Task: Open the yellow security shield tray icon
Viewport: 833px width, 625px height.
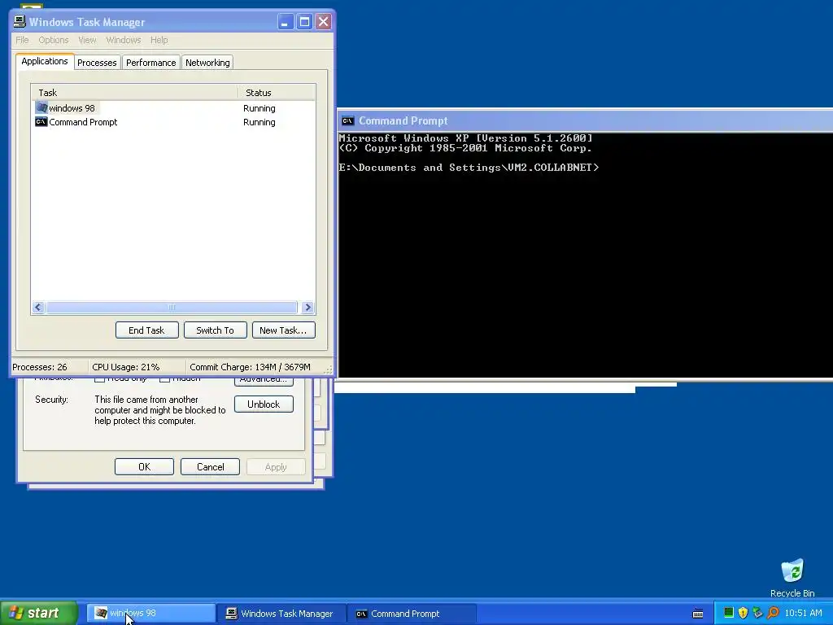Action: coord(743,613)
